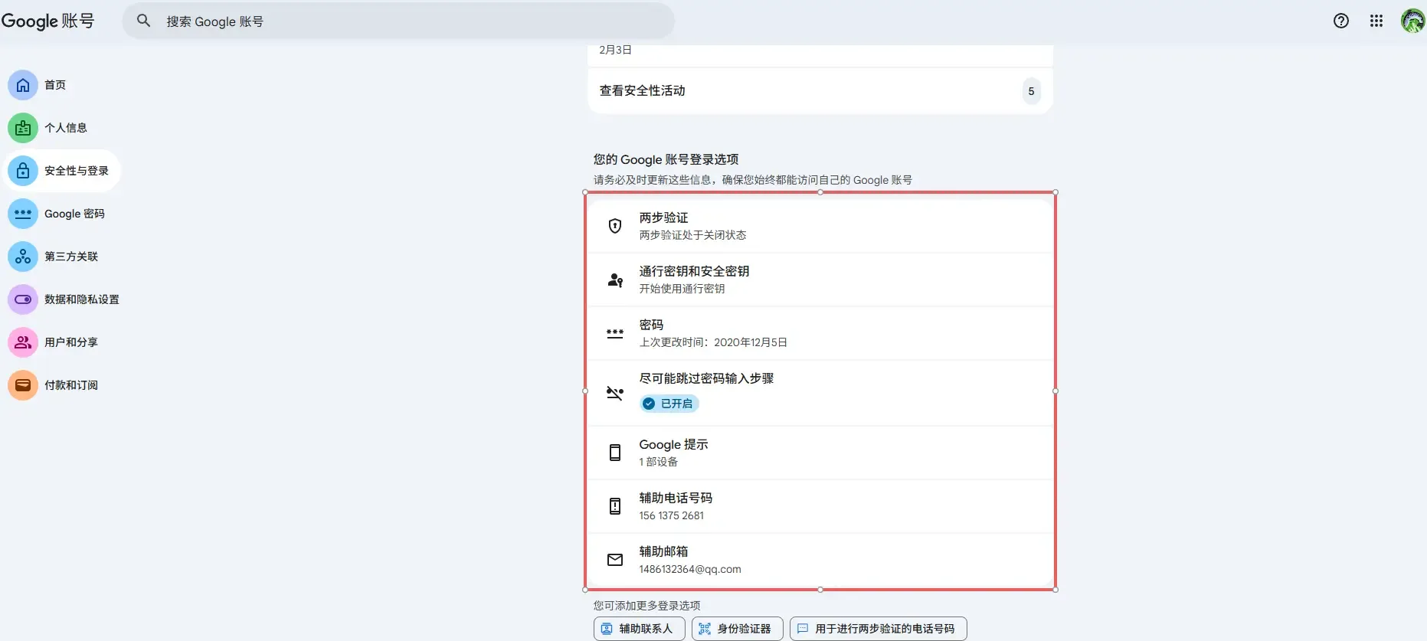Image resolution: width=1427 pixels, height=641 pixels.
Task: Open 辅助电话号码 row
Action: tap(820, 506)
